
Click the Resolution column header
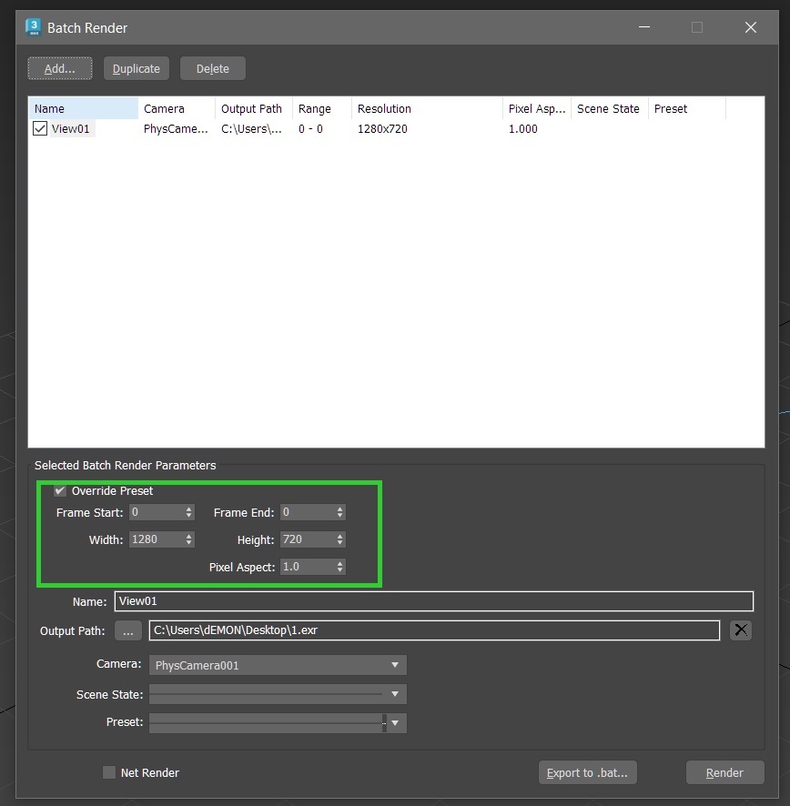click(x=426, y=108)
